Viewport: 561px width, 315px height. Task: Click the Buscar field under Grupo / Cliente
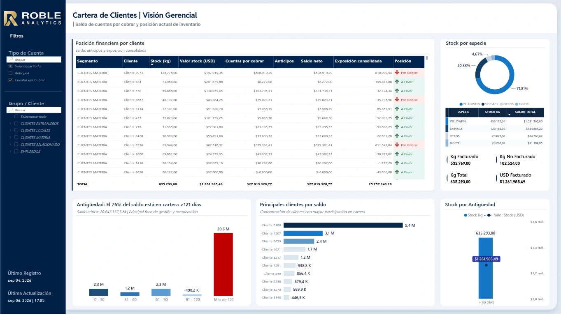click(35, 110)
